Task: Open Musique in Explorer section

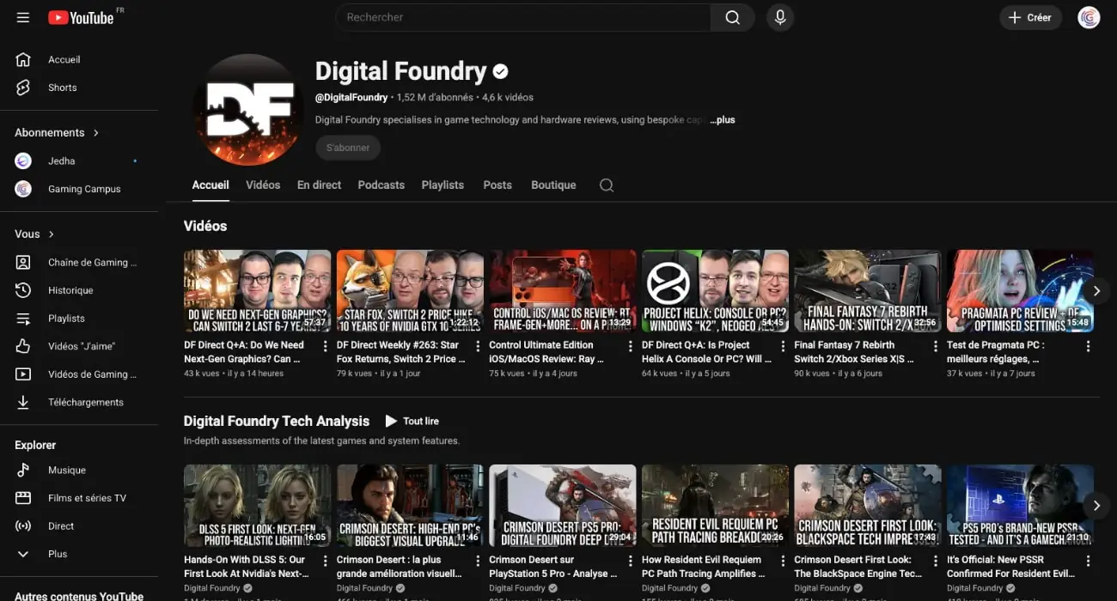Action: coord(79,470)
